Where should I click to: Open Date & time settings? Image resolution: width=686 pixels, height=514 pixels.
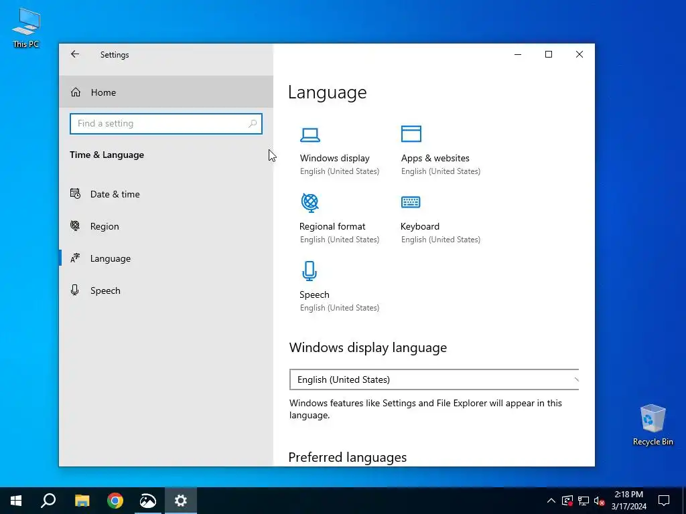pos(166,194)
